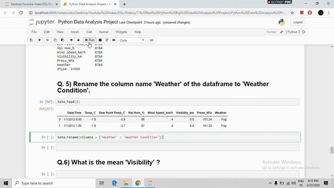Insert cell below with plus icon
334x188 pixels.
[x=40, y=40]
